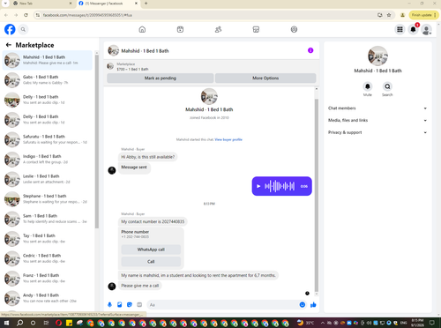441x328 pixels.
Task: Open the View buyer profile link
Action: (x=228, y=139)
